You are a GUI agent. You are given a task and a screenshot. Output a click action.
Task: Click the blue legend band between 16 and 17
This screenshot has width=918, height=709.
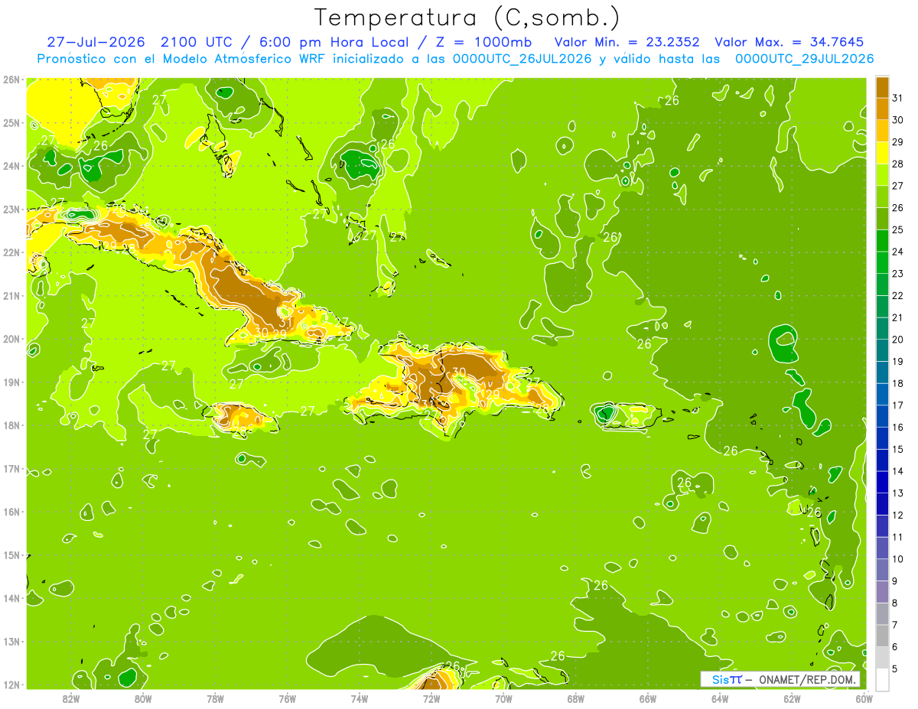(x=882, y=416)
